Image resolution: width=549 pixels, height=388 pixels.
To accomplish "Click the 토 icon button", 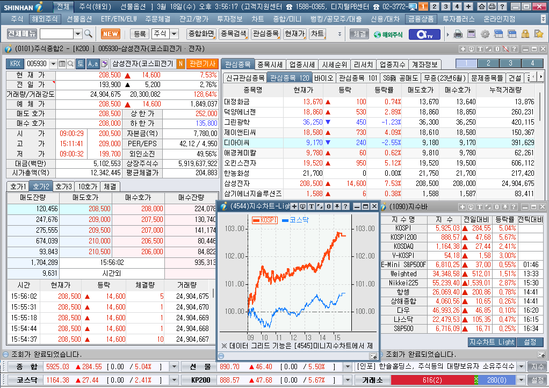I will [81, 64].
